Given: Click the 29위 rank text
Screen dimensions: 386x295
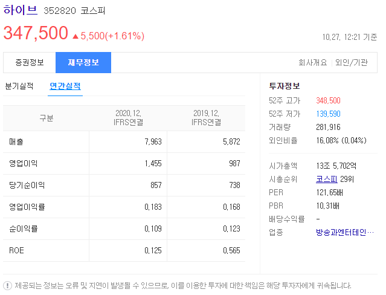Looking at the screenshot, I should [x=347, y=179].
